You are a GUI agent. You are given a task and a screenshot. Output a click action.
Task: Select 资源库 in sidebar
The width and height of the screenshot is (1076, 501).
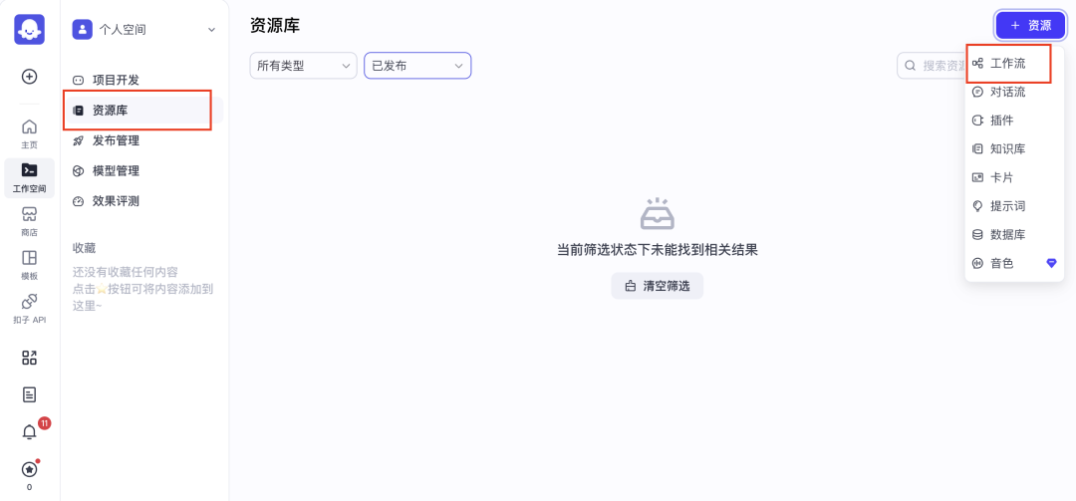coord(142,111)
